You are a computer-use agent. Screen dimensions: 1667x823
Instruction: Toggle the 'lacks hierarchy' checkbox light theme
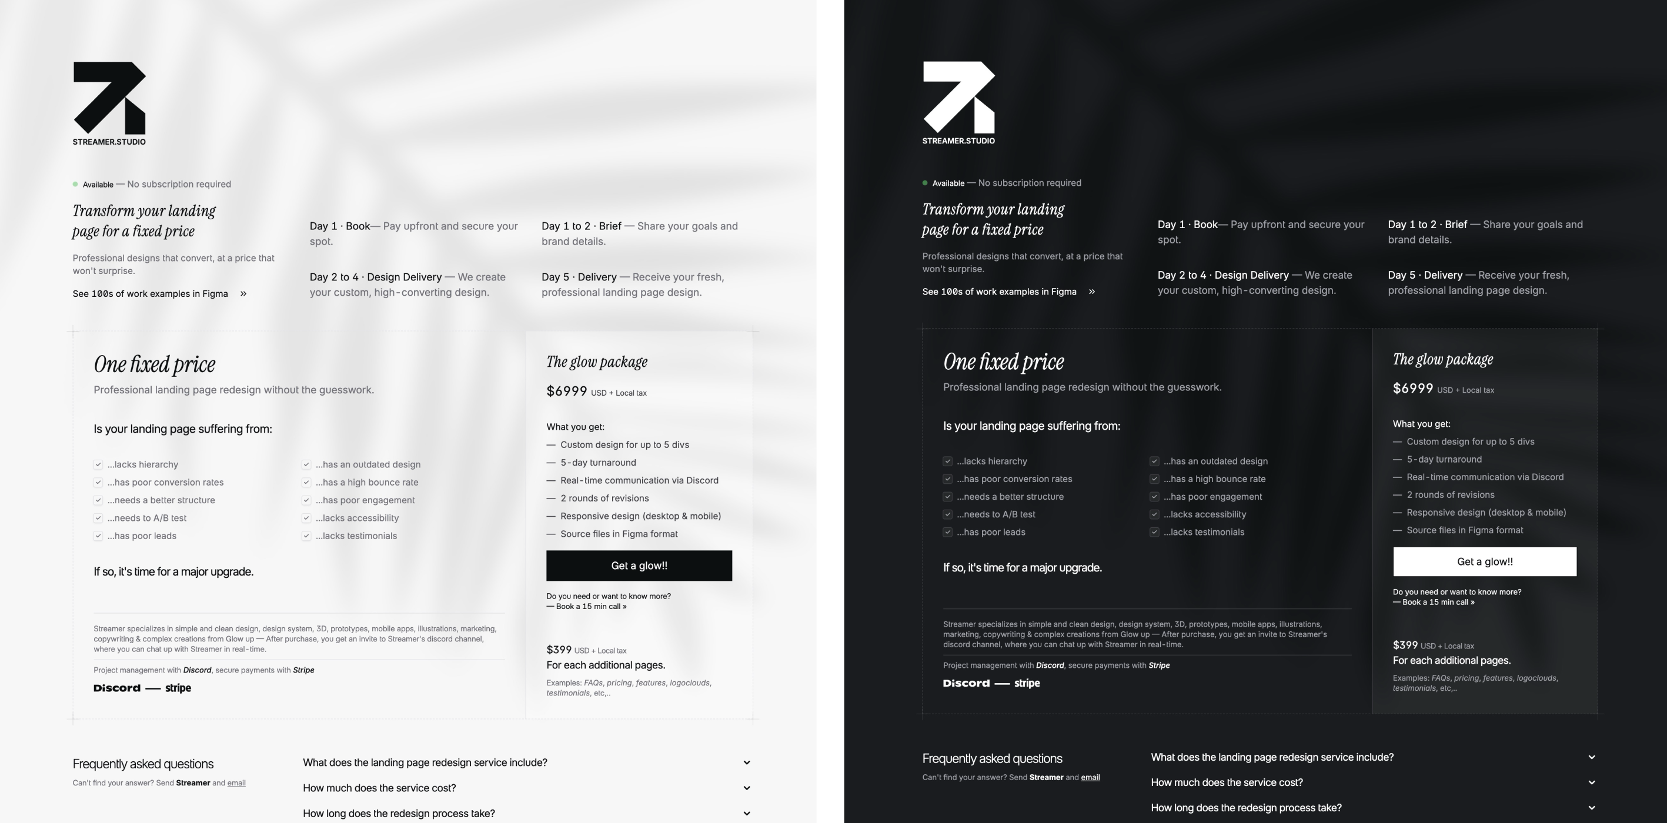coord(98,464)
